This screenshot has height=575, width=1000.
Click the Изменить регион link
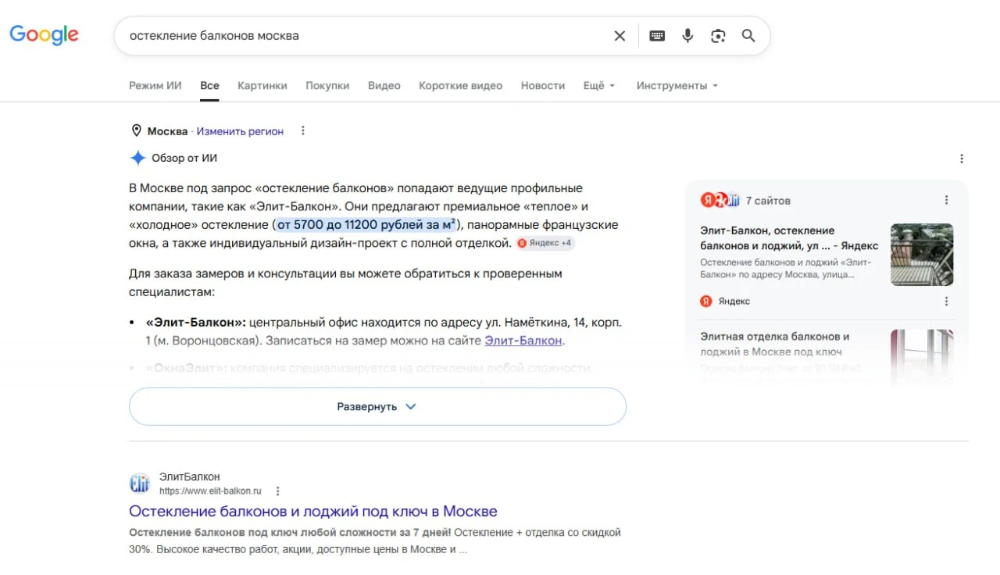tap(240, 131)
